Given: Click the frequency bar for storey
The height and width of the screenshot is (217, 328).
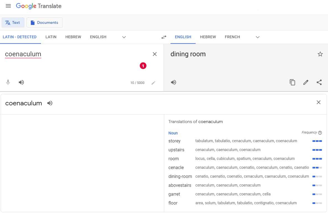Looking at the screenshot, I should pos(317,141).
